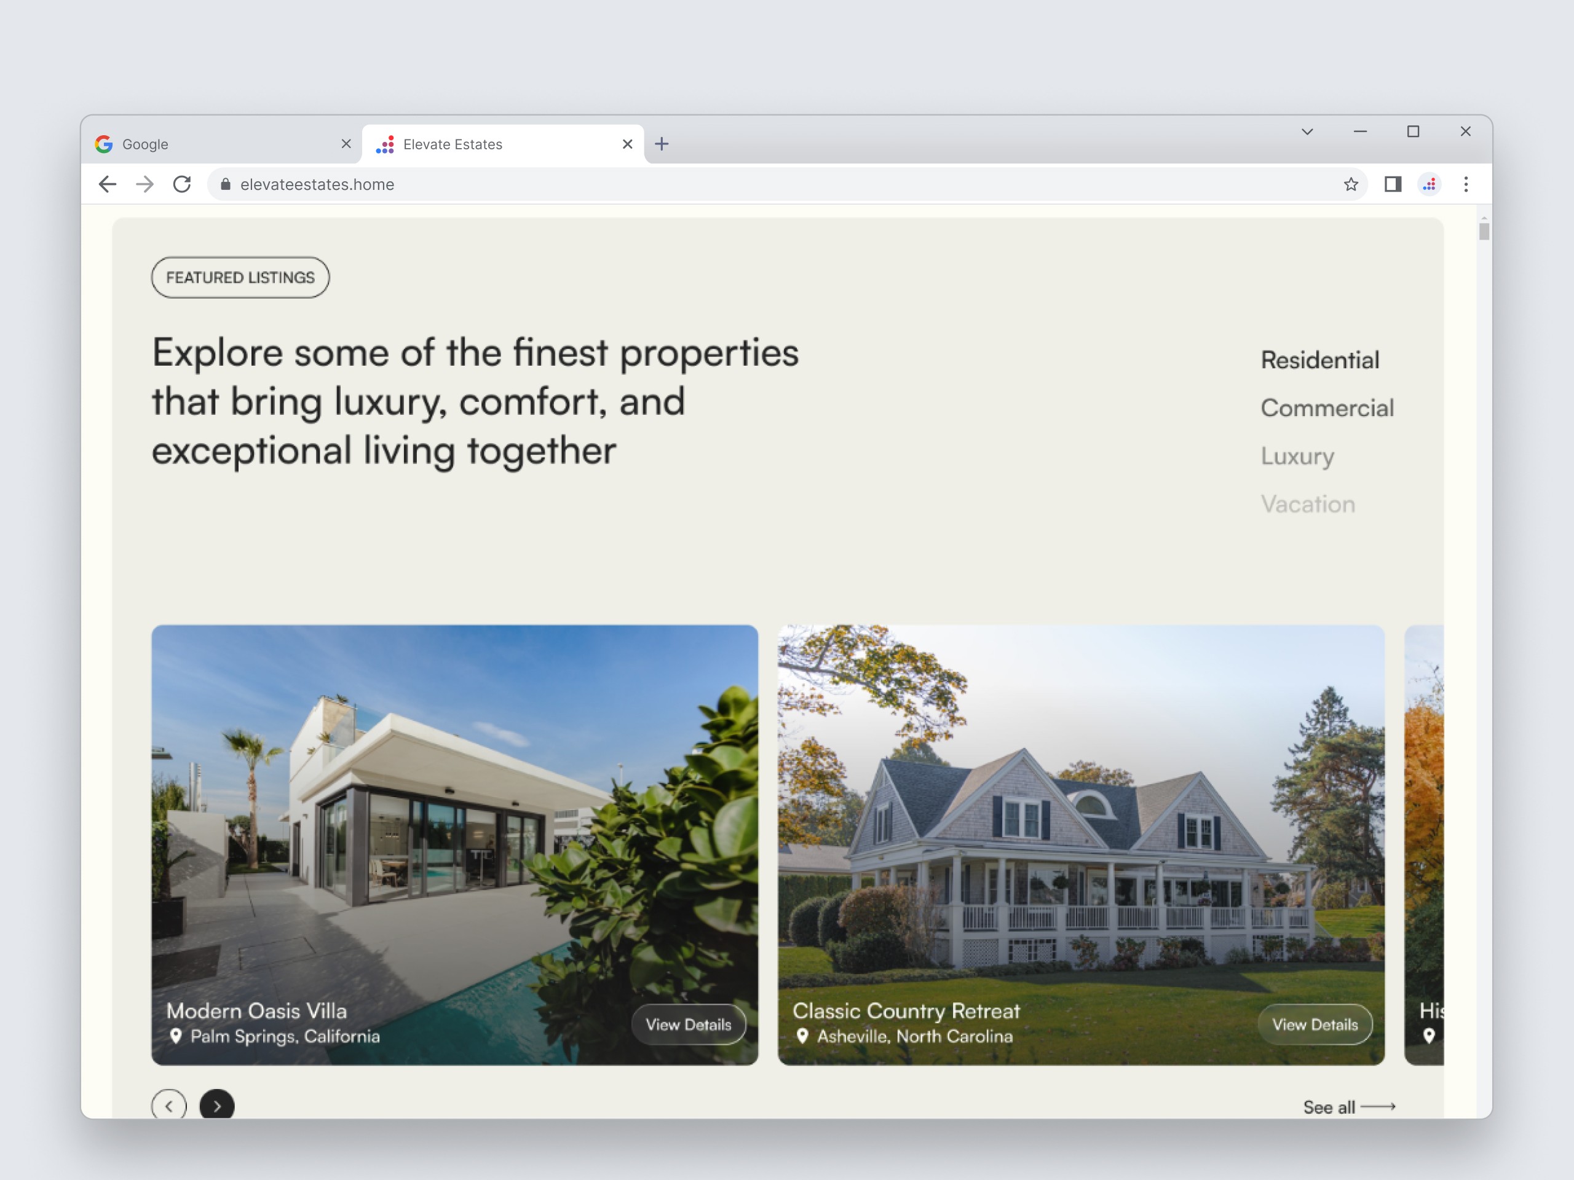Click the site lock security icon
The height and width of the screenshot is (1180, 1574).
pyautogui.click(x=226, y=184)
